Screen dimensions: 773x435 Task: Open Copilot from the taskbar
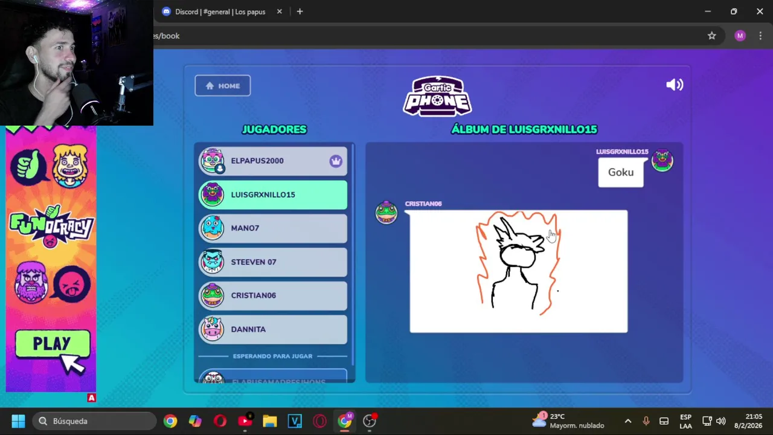195,421
